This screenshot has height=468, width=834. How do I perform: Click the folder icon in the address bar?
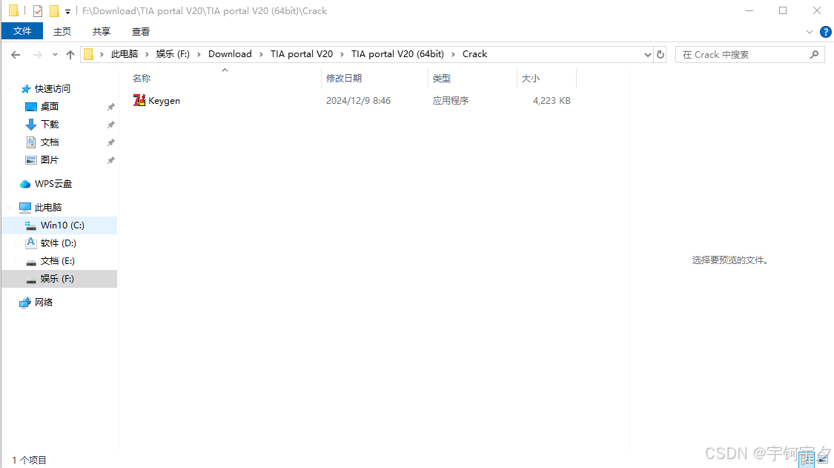(89, 54)
